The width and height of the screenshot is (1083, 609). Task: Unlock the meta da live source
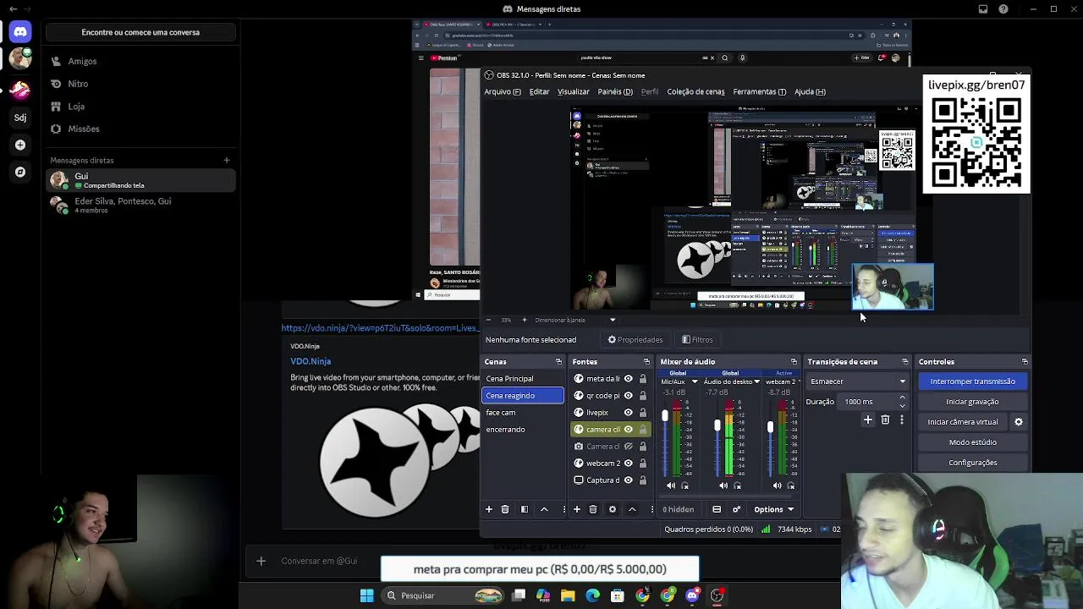point(643,379)
